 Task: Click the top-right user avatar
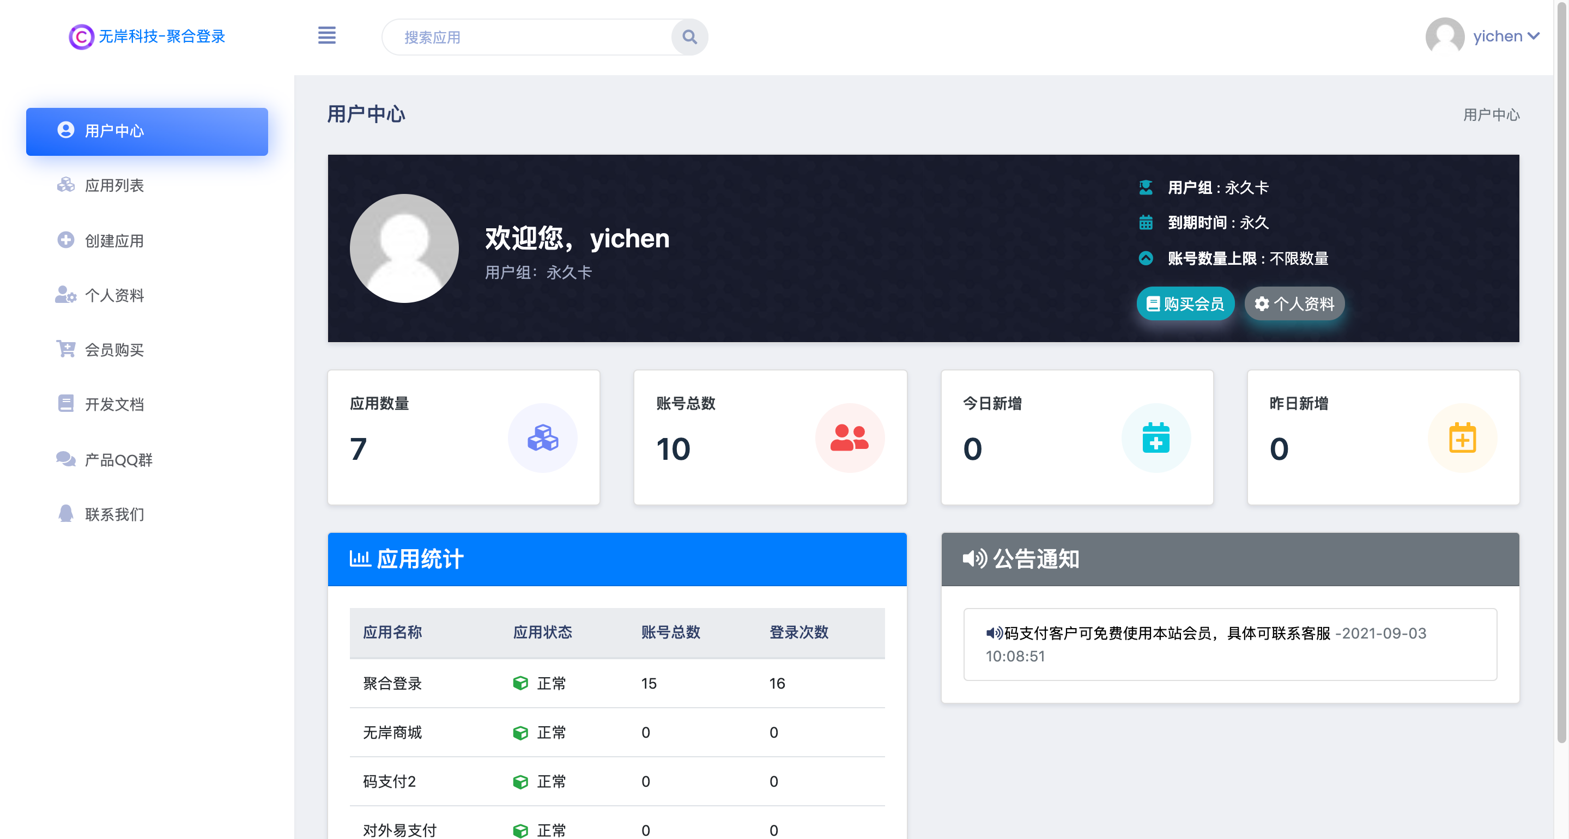click(x=1445, y=37)
